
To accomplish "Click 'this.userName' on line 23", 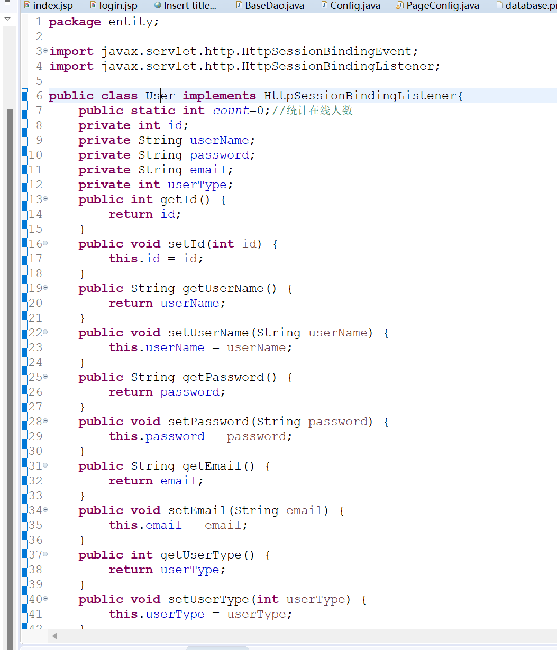I will pos(157,347).
